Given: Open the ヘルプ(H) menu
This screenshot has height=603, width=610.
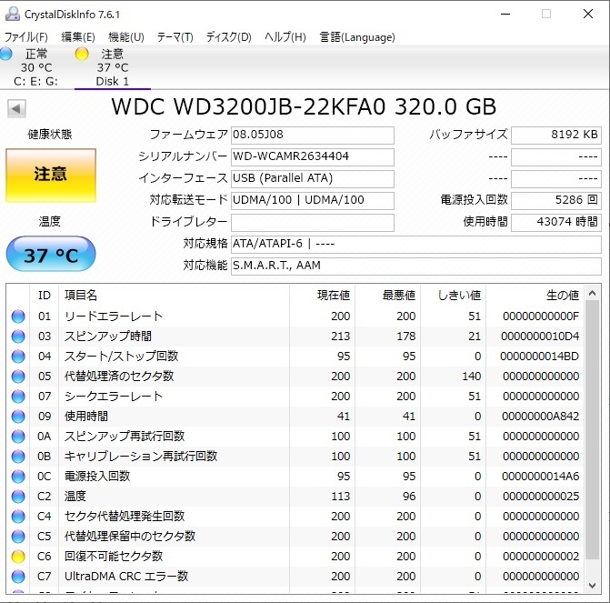Looking at the screenshot, I should pyautogui.click(x=285, y=37).
